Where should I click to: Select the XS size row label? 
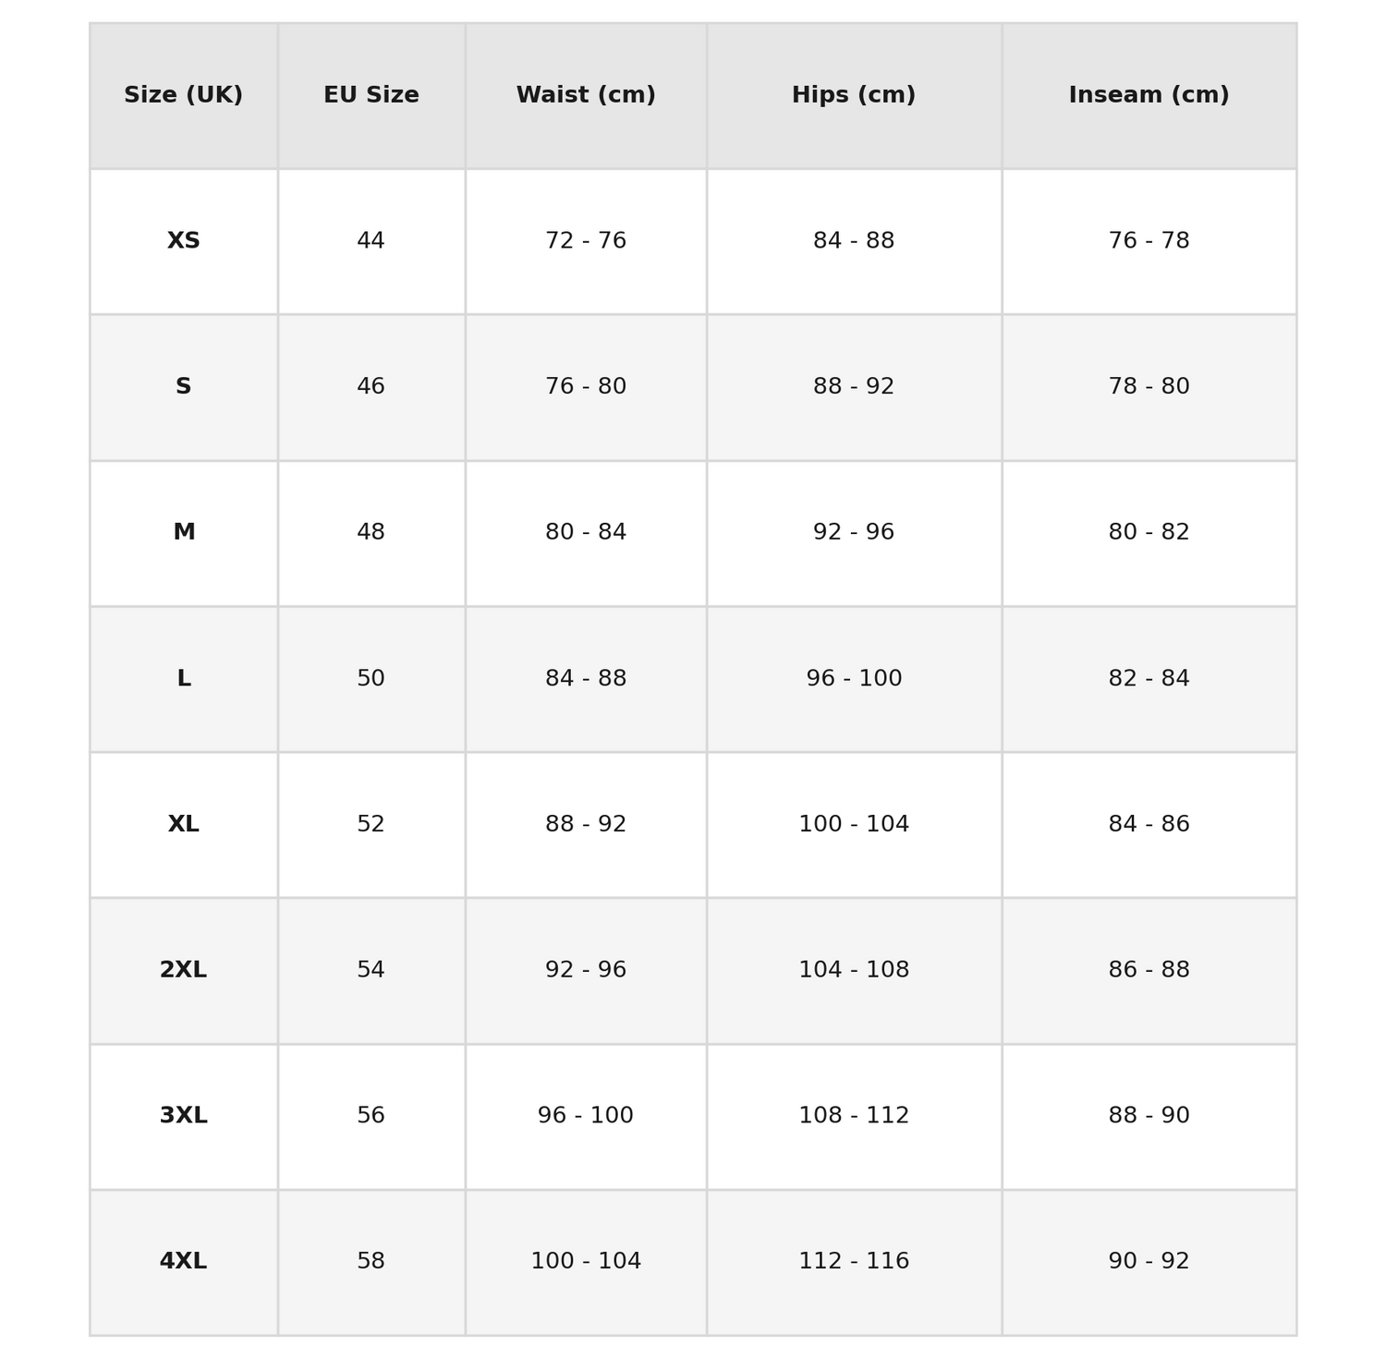184,241
